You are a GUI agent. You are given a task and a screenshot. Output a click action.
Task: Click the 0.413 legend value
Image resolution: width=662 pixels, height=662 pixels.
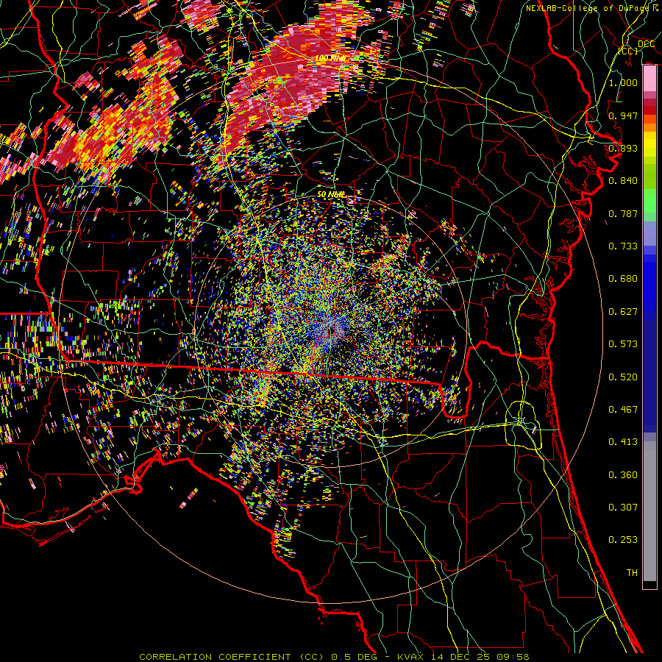pos(623,442)
